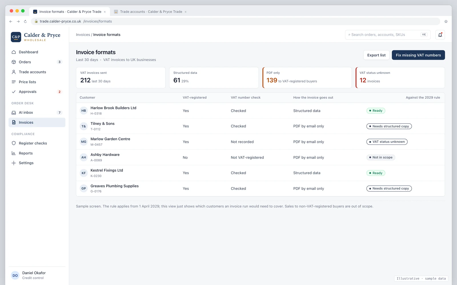Click the Price lists icon in sidebar

click(x=14, y=82)
